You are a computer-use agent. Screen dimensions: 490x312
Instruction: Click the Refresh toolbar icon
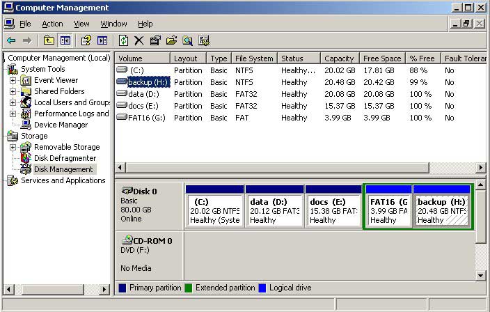pos(123,40)
